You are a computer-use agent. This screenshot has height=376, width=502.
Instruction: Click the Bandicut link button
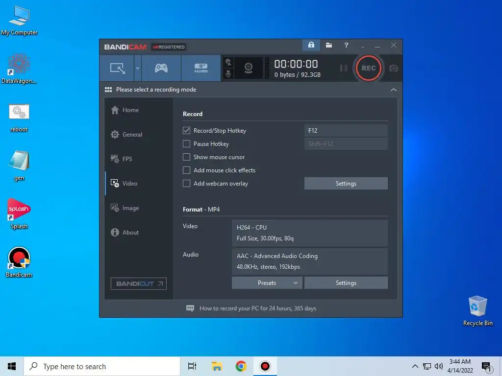click(139, 283)
